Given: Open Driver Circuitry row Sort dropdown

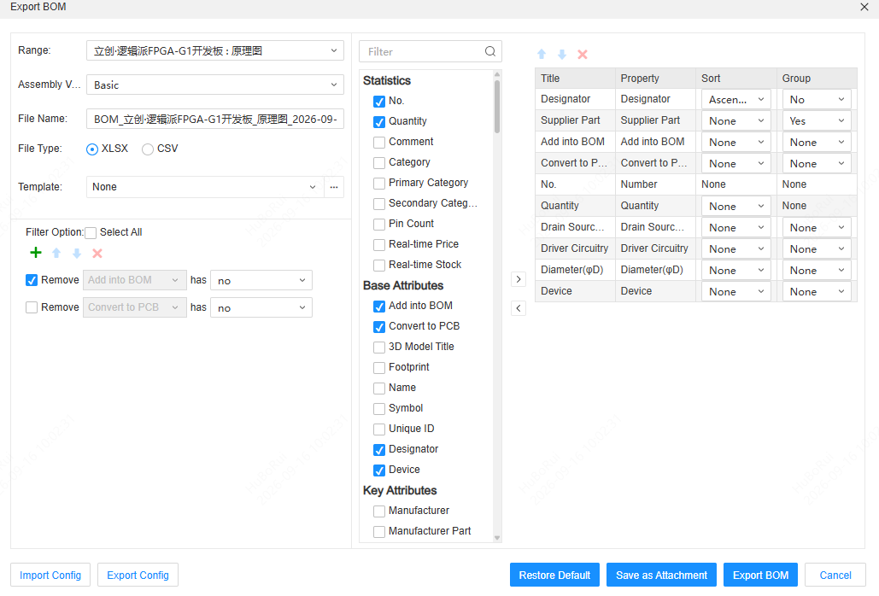Looking at the screenshot, I should click(x=736, y=248).
